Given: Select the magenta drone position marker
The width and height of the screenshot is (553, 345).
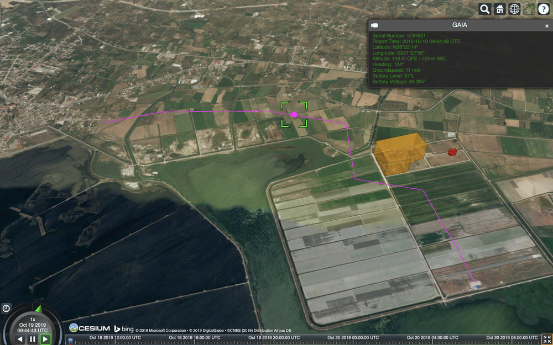Looking at the screenshot, I should [x=294, y=114].
